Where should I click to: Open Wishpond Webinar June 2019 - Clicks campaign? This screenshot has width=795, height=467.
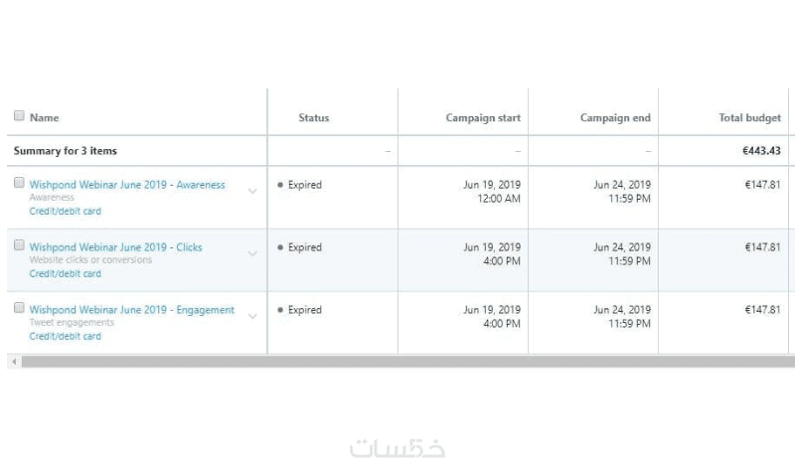[115, 247]
